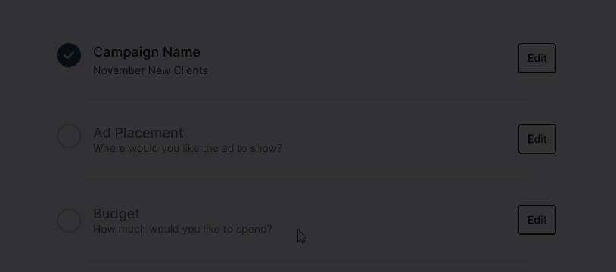The image size is (616, 272).
Task: Click the Campaign Name heading
Action: click(147, 52)
